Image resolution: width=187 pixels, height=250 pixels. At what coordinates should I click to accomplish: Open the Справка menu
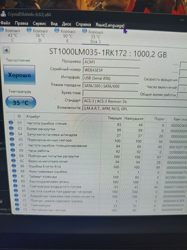point(83,25)
